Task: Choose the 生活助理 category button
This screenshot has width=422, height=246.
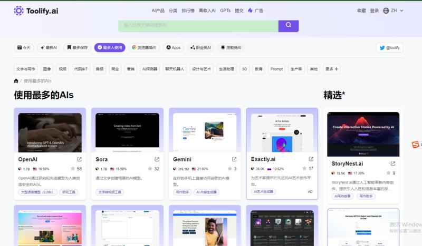Action: coord(226,69)
